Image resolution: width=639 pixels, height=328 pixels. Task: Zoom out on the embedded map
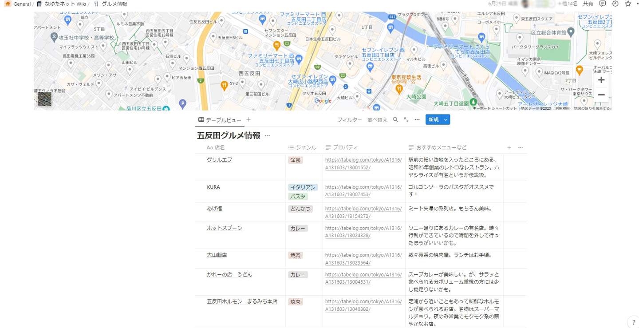point(601,95)
